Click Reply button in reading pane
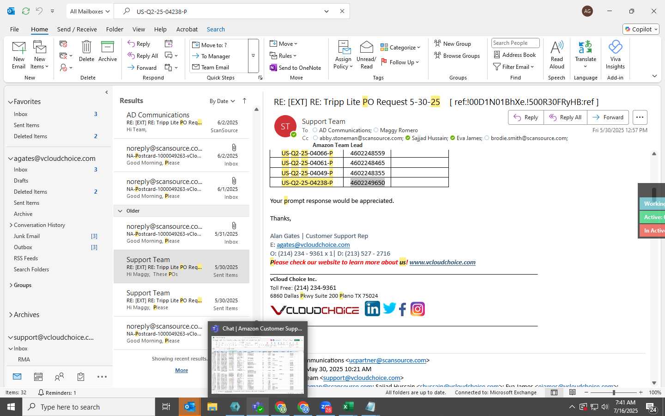The width and height of the screenshot is (665, 416). [526, 117]
